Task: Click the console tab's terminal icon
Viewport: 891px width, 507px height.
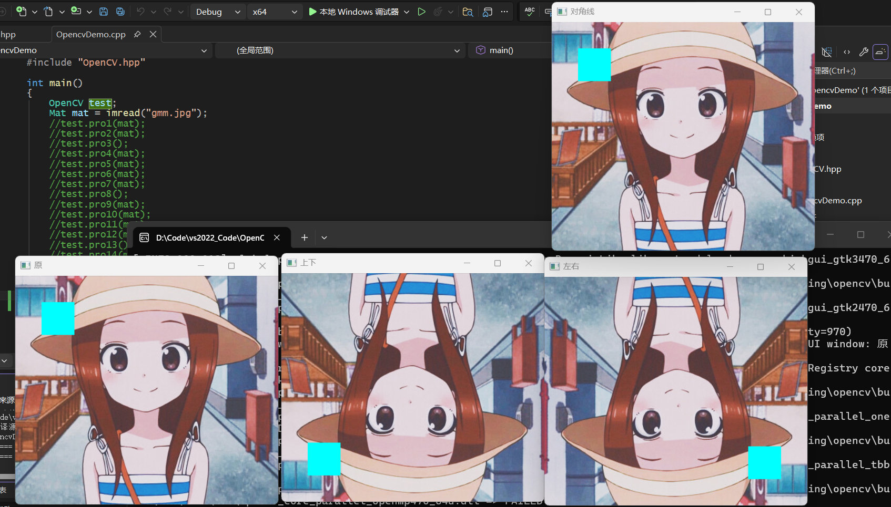Action: 144,238
